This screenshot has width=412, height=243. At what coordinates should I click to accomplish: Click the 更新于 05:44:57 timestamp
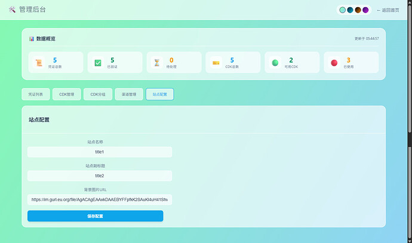[367, 39]
